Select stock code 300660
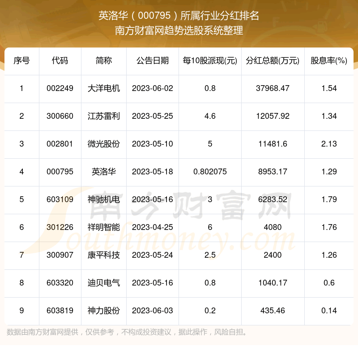358x355 pixels. coord(60,116)
